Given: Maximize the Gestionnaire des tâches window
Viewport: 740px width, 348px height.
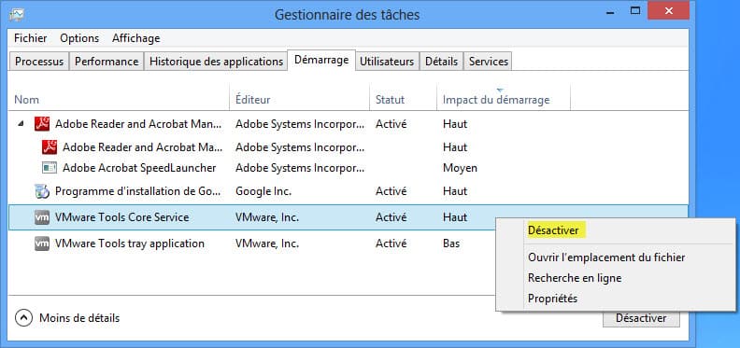Looking at the screenshot, I should point(635,10).
